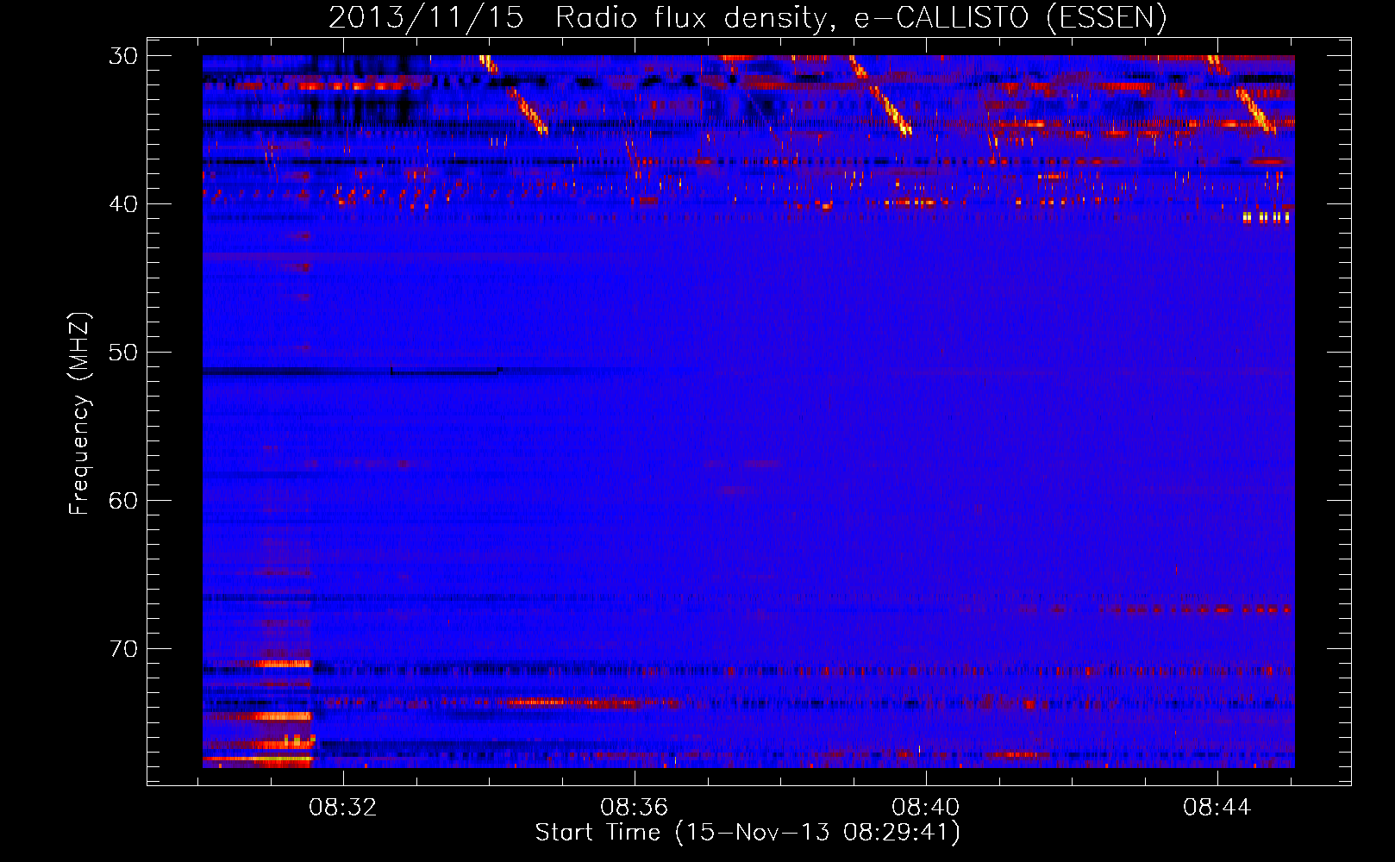The image size is (1395, 862).
Task: Click the 08:32 time tick label
Action: pyautogui.click(x=343, y=808)
